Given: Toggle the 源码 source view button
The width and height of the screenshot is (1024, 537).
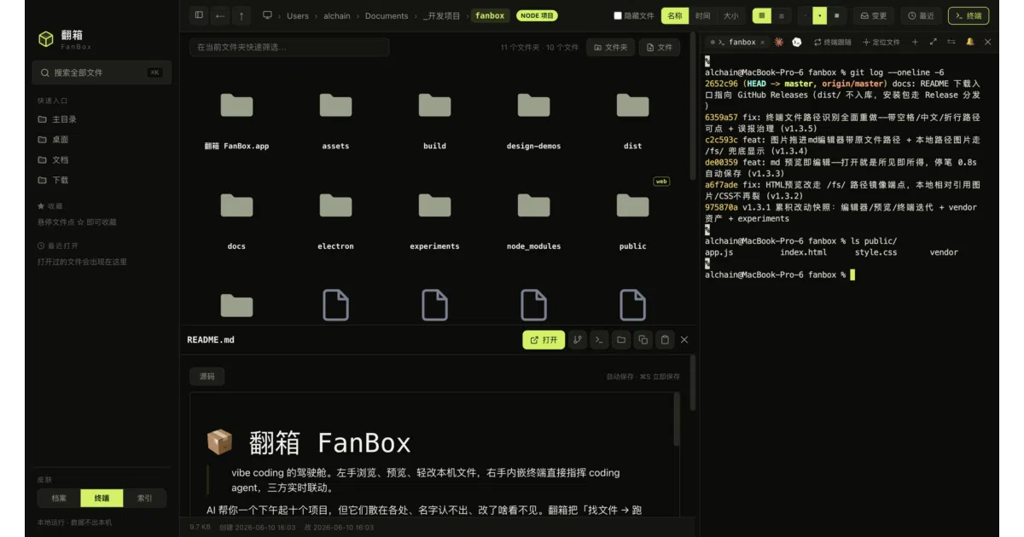Looking at the screenshot, I should pos(207,376).
